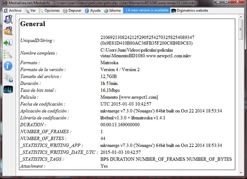Click the Archivo menu icon
The width and height of the screenshot is (247, 179).
click(6, 11)
